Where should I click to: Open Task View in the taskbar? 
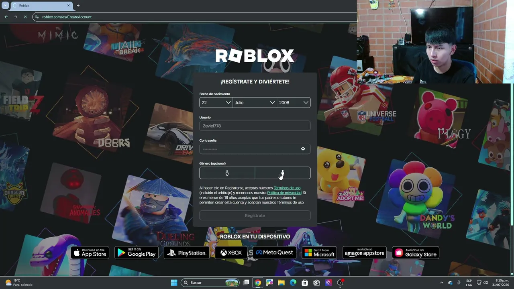click(x=246, y=283)
